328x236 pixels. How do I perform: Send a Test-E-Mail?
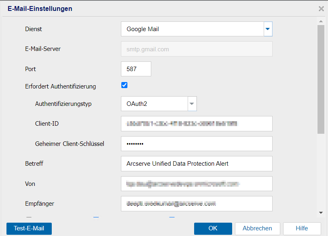pos(29,228)
